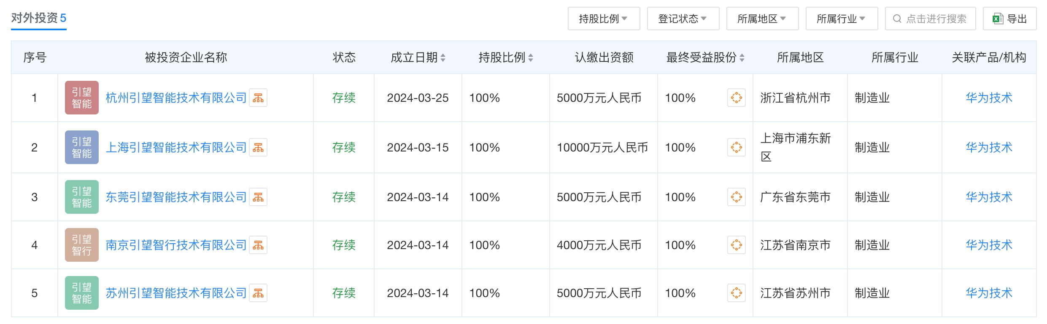
Task: Click beneficial share chain icon in row 1
Action: pyautogui.click(x=736, y=98)
